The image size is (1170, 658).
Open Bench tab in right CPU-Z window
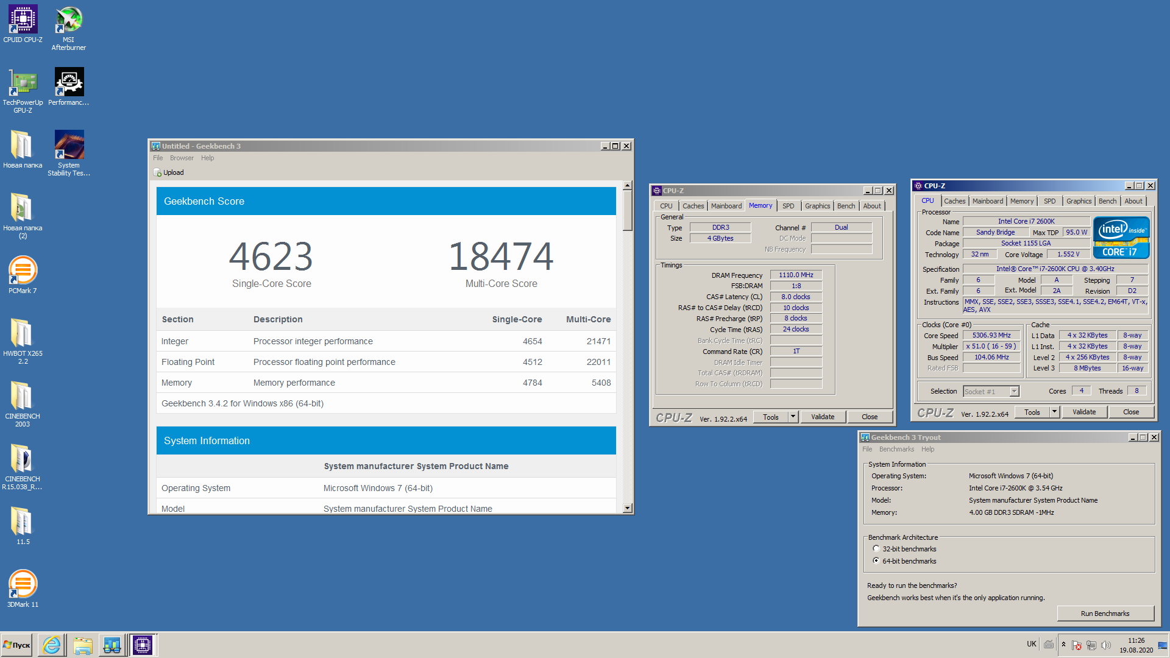tap(1107, 201)
